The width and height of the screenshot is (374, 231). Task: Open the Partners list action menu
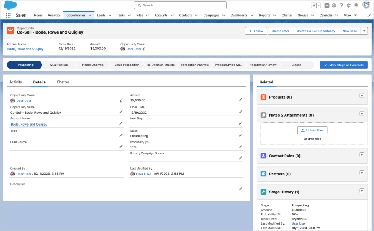coord(362,173)
